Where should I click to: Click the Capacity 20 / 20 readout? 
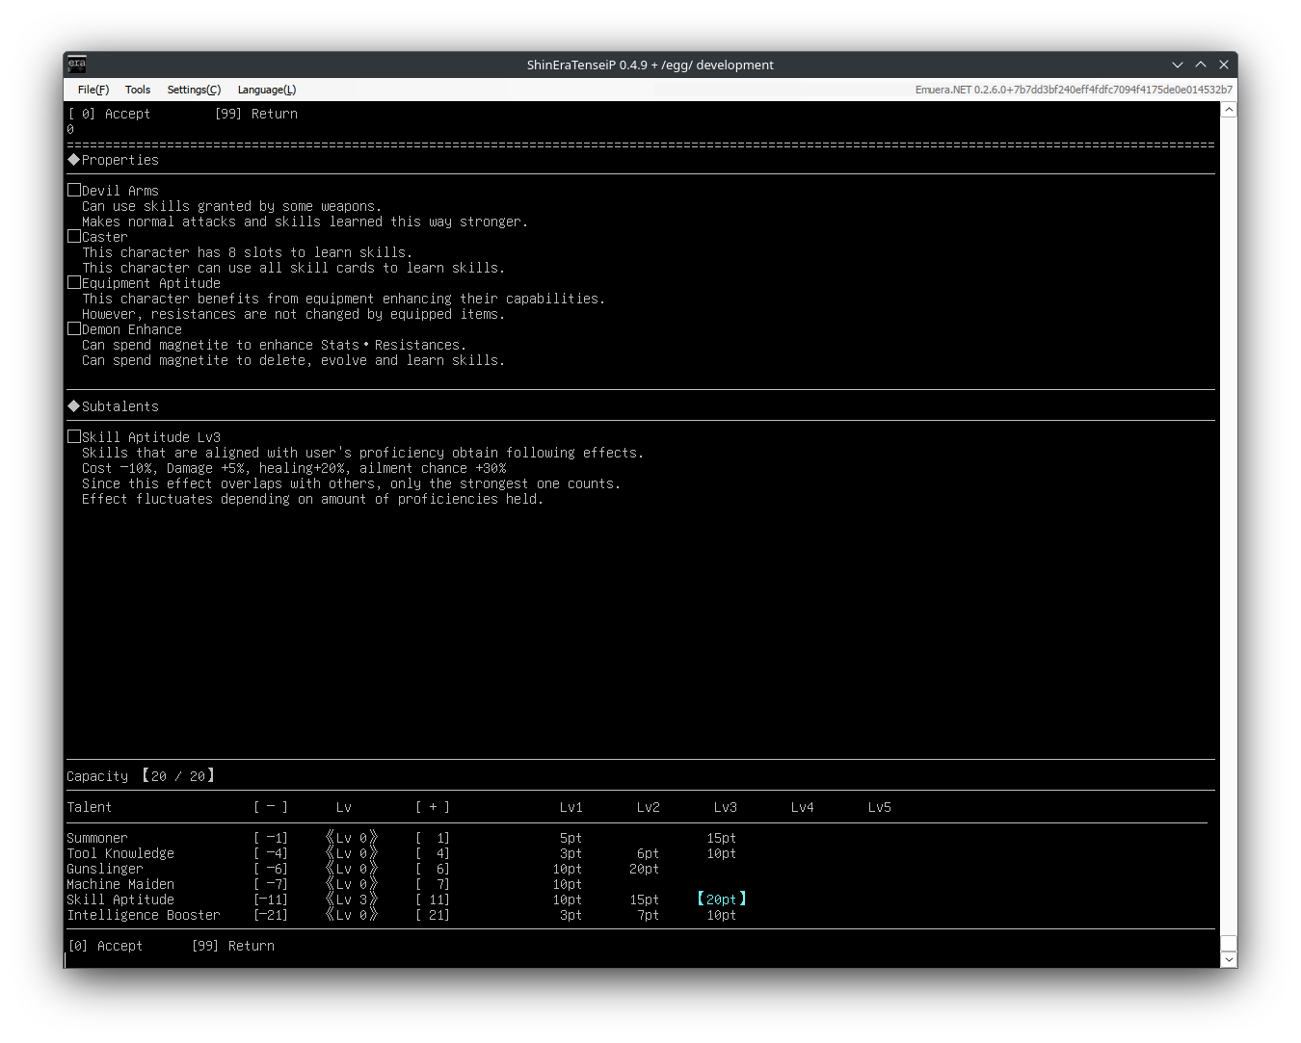coord(141,776)
